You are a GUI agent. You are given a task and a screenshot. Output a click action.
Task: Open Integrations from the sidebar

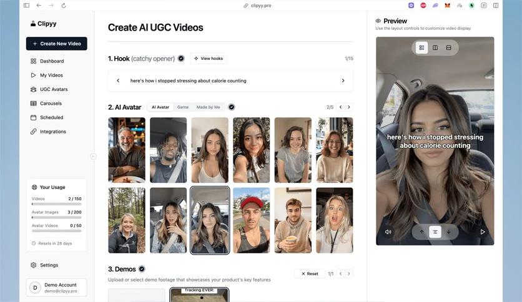[53, 132]
